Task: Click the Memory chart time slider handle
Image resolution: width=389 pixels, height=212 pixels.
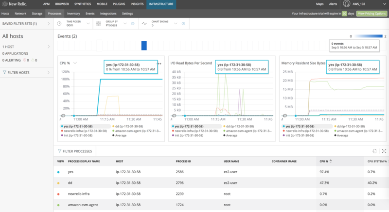Action: (x=285, y=115)
